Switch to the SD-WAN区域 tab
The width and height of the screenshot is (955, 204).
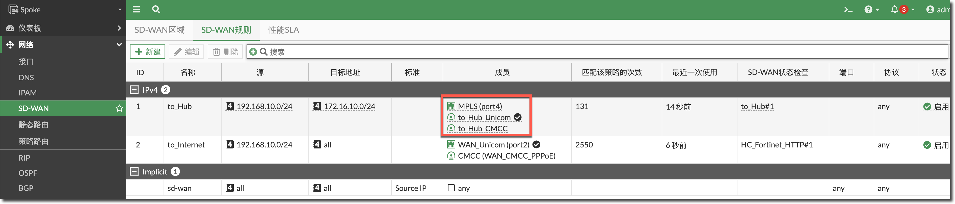160,30
